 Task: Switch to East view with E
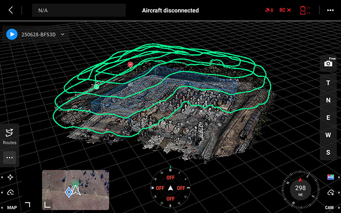pos(328,117)
